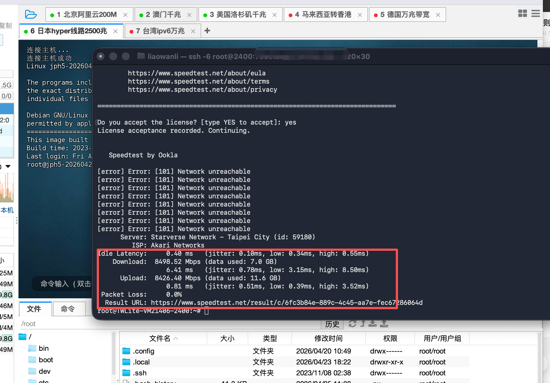Click the speedtest privacy URL in terminal

pos(203,90)
